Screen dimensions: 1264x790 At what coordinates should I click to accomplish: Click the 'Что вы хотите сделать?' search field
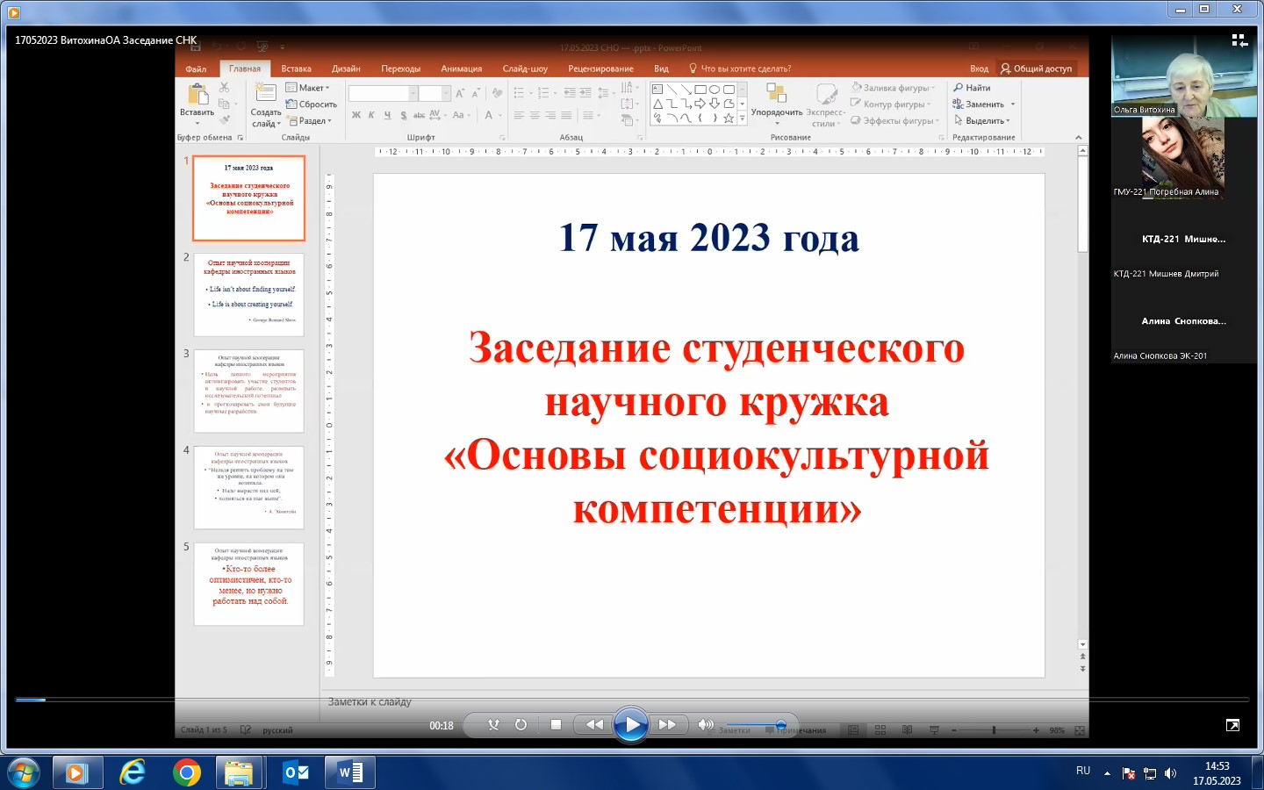[x=740, y=68]
